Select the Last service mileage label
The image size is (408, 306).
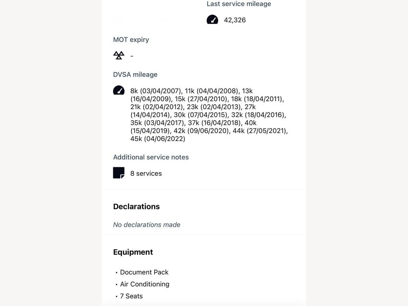tap(239, 4)
